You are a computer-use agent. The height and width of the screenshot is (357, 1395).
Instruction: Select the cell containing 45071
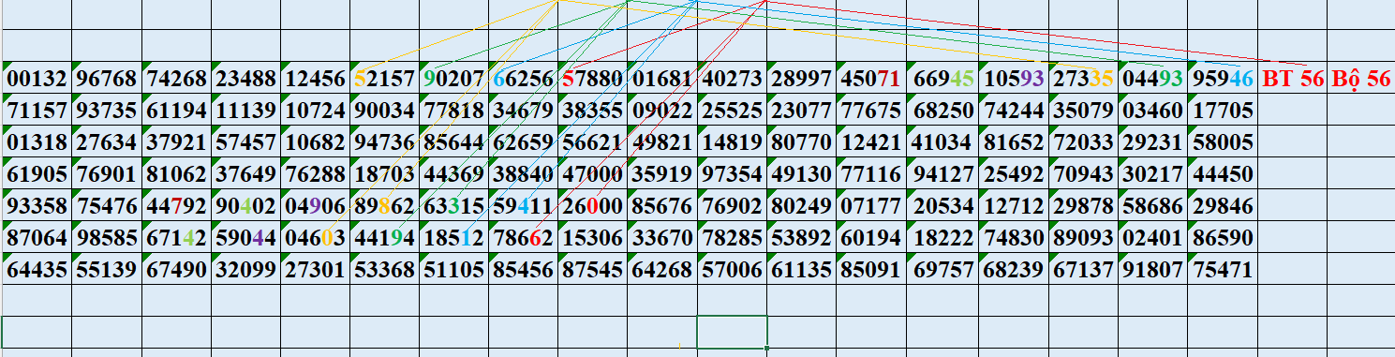coord(871,79)
